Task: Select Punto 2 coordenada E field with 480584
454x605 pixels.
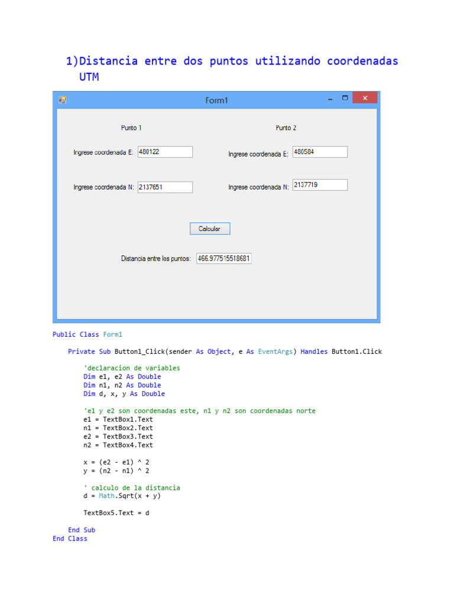Action: point(320,152)
